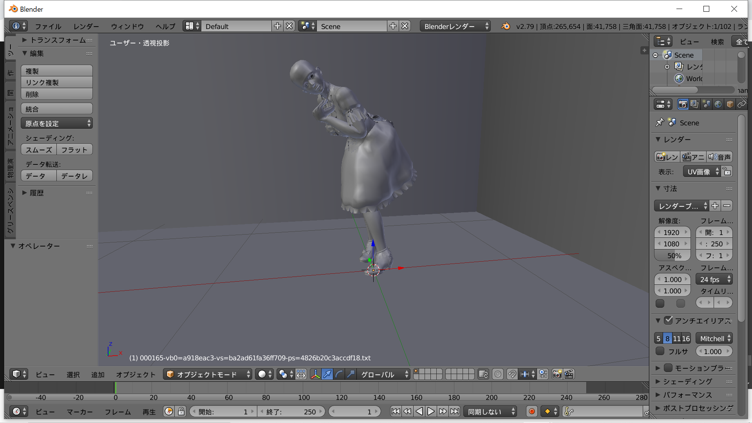This screenshot has width=752, height=423.
Task: Open the viewport shading selector
Action: click(264, 374)
